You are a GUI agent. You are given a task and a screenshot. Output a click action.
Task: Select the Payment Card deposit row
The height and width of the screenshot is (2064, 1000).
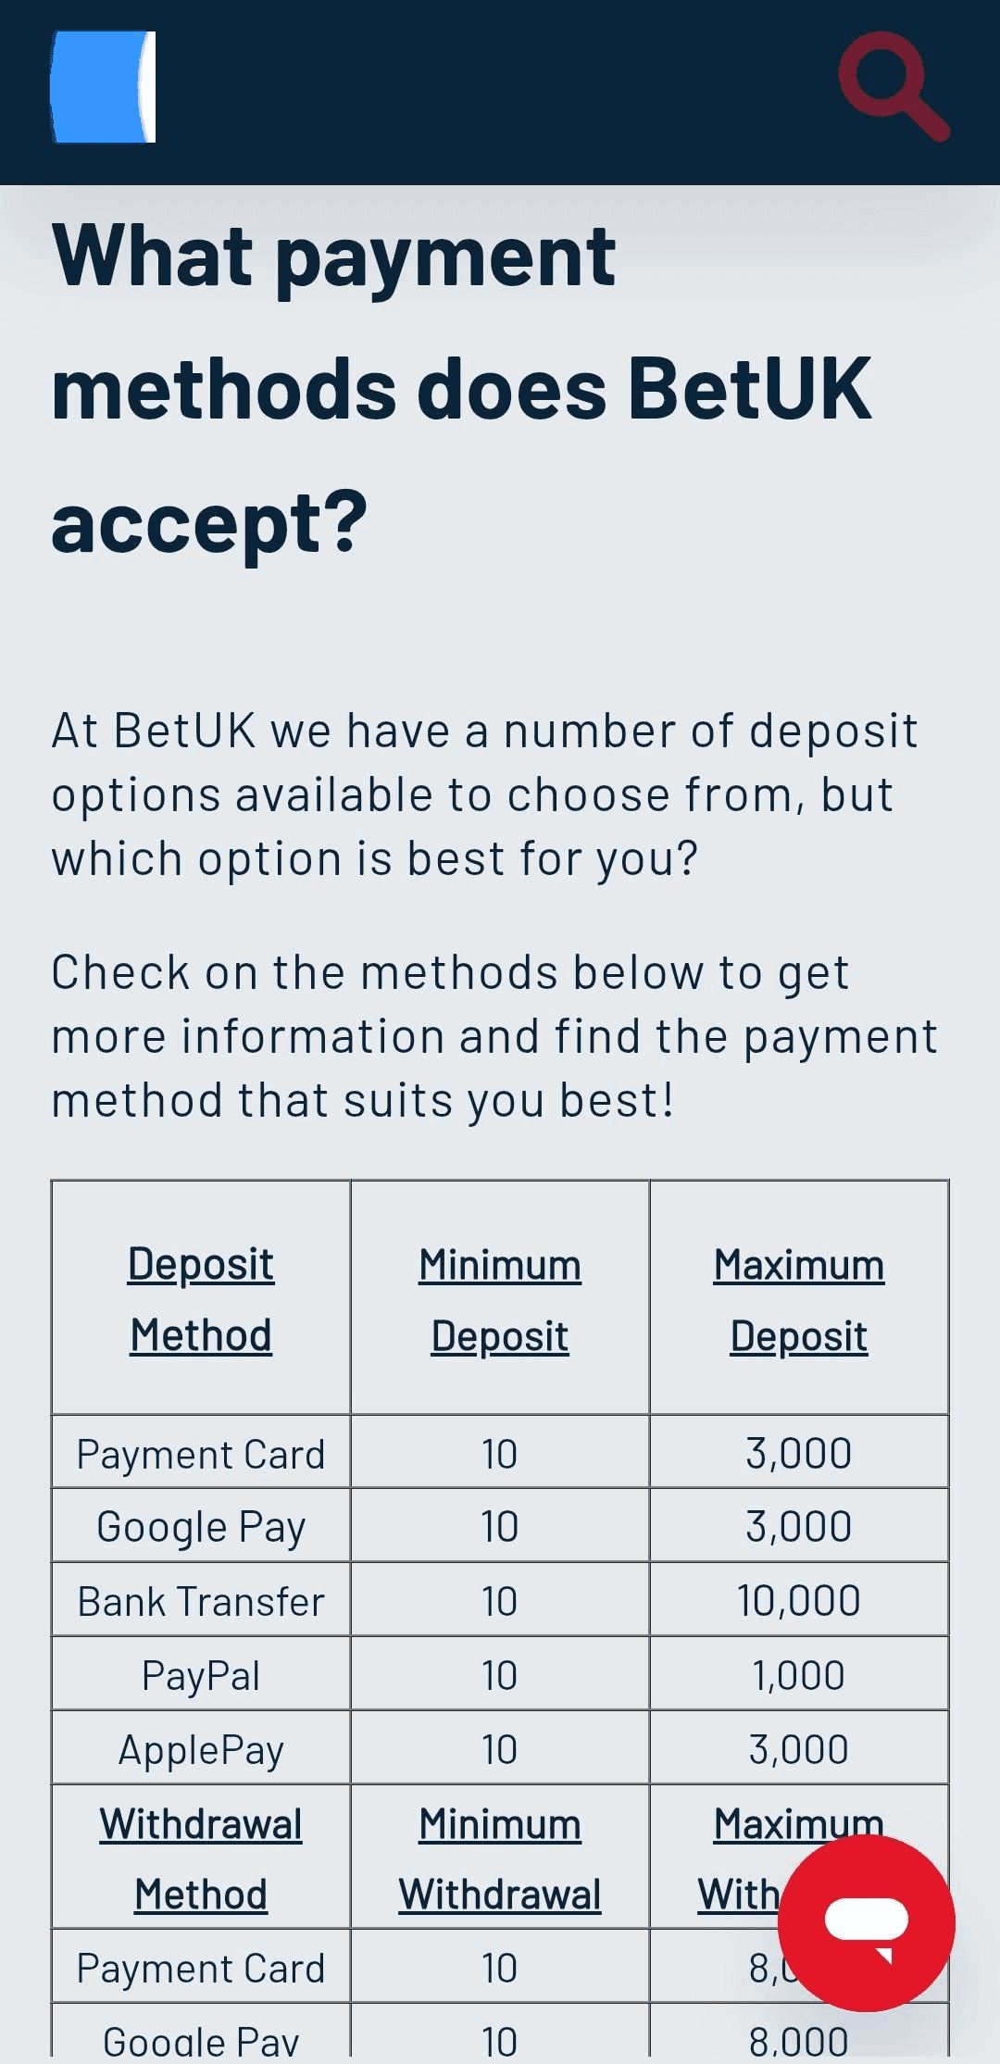coord(201,1454)
